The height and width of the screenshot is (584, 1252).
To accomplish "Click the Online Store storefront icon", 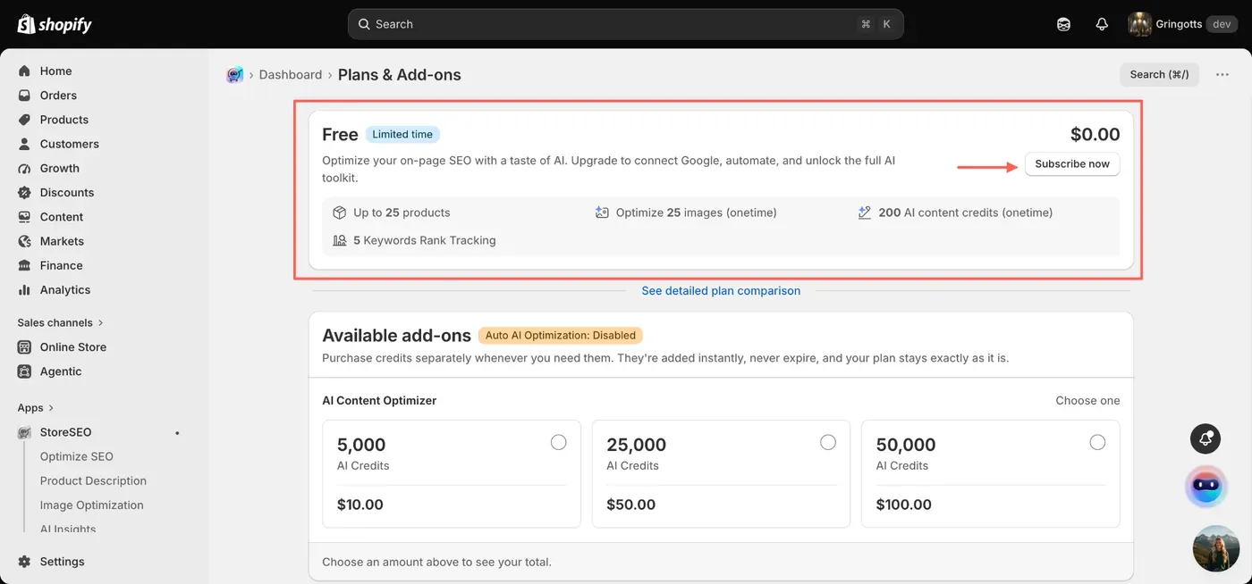I will coord(24,347).
